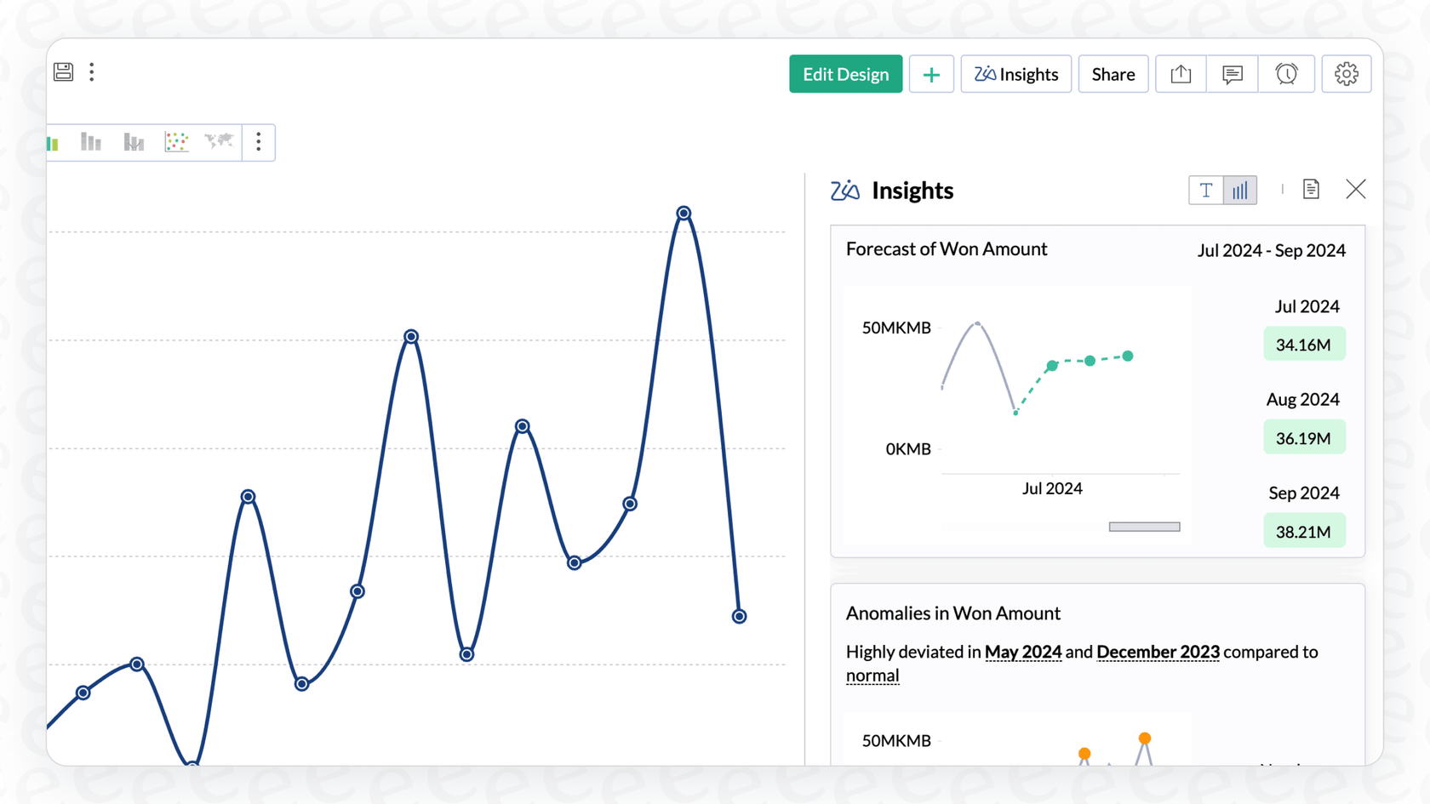Switch Insights to text view

[1206, 190]
